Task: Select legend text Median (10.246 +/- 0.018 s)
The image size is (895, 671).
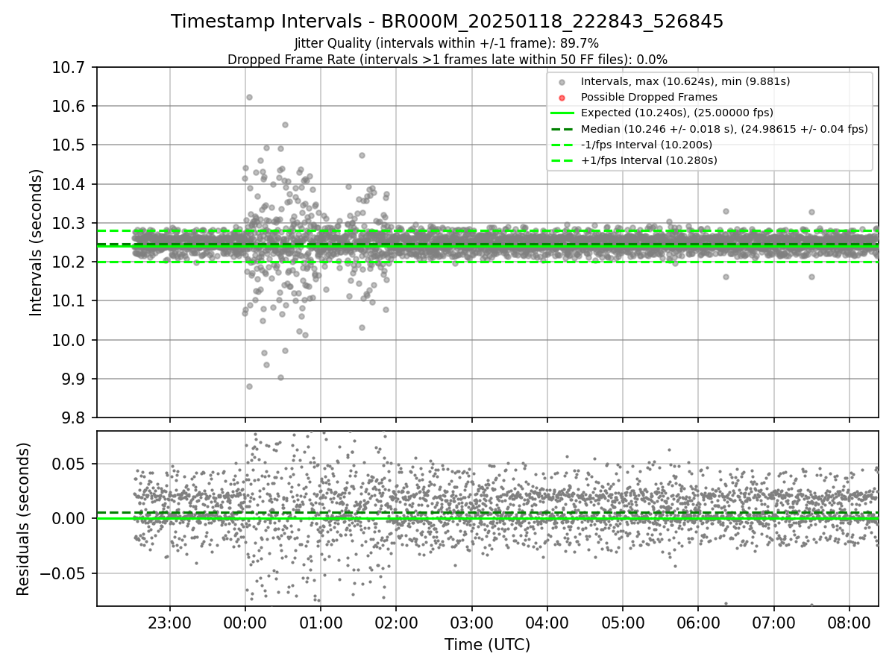Action: [724, 129]
